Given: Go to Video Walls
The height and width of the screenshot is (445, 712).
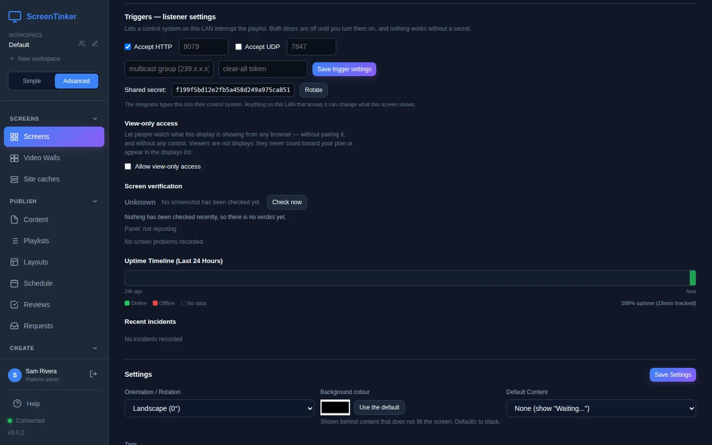Looking at the screenshot, I should pos(54,158).
